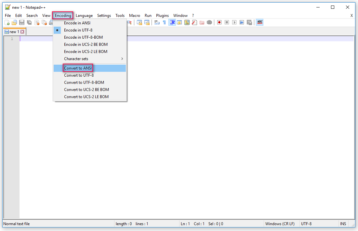Toggle the Word Wrap toolbar icon

tap(157, 22)
